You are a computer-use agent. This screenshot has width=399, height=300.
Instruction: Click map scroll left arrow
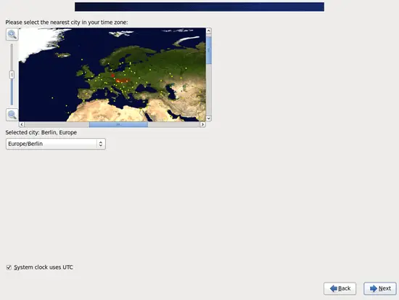pyautogui.click(x=22, y=124)
